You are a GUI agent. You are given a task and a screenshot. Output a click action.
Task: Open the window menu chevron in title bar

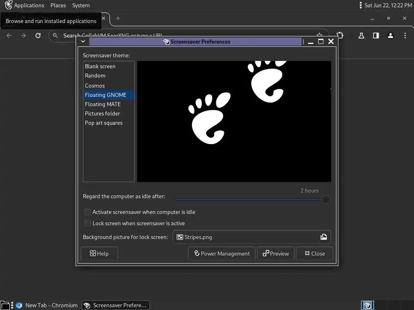(x=83, y=42)
